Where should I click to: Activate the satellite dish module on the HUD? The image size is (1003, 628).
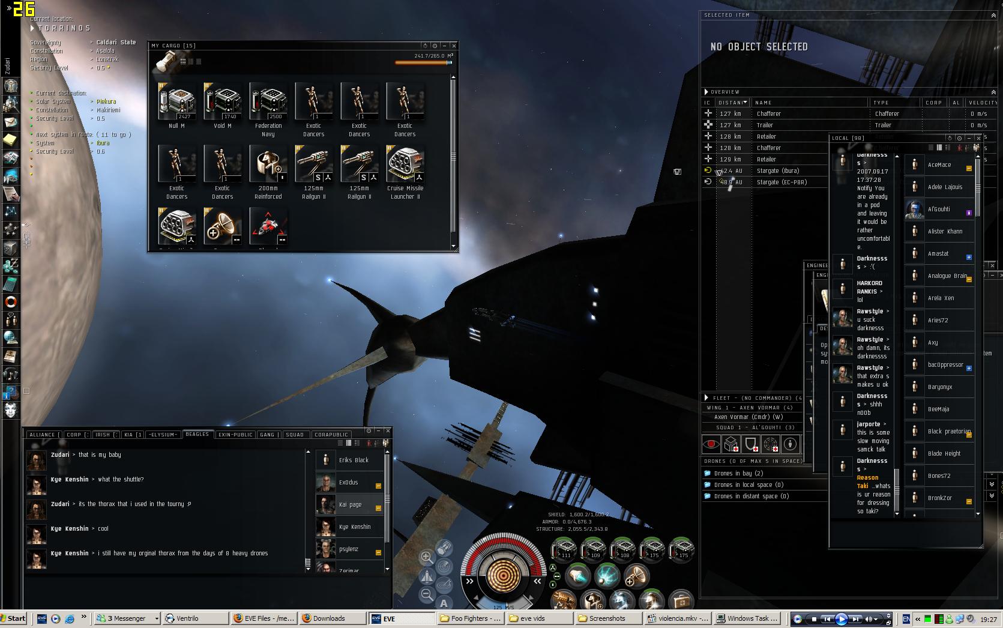(x=637, y=576)
